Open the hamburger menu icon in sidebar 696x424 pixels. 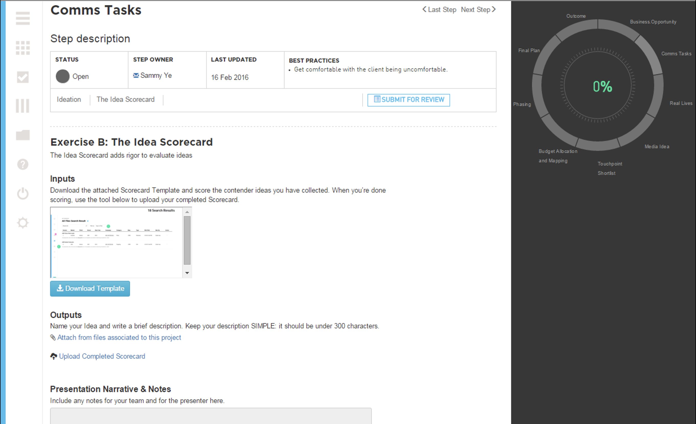[x=23, y=18]
